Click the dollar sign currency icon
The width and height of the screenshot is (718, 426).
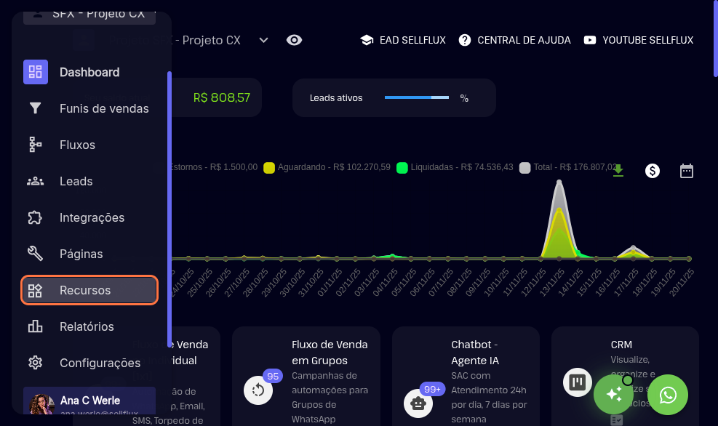pos(653,171)
